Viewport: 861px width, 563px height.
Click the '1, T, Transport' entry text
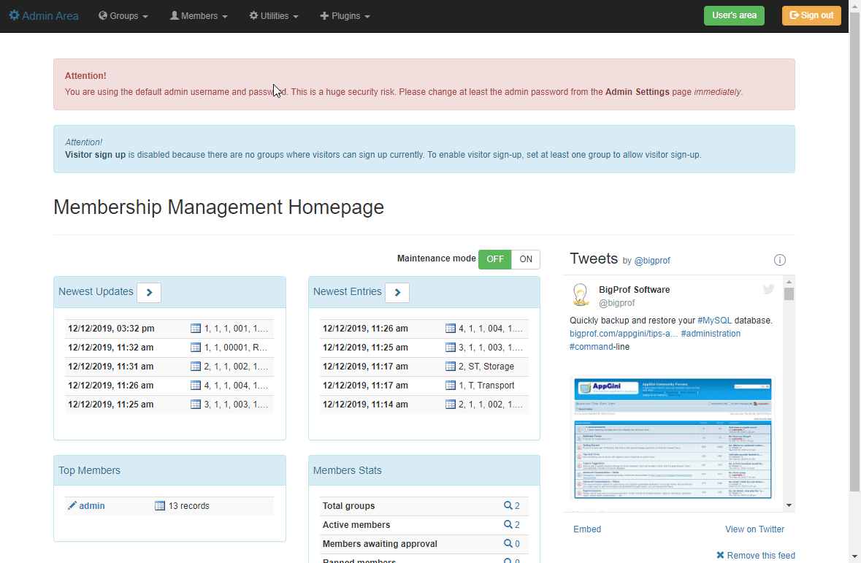click(x=486, y=385)
